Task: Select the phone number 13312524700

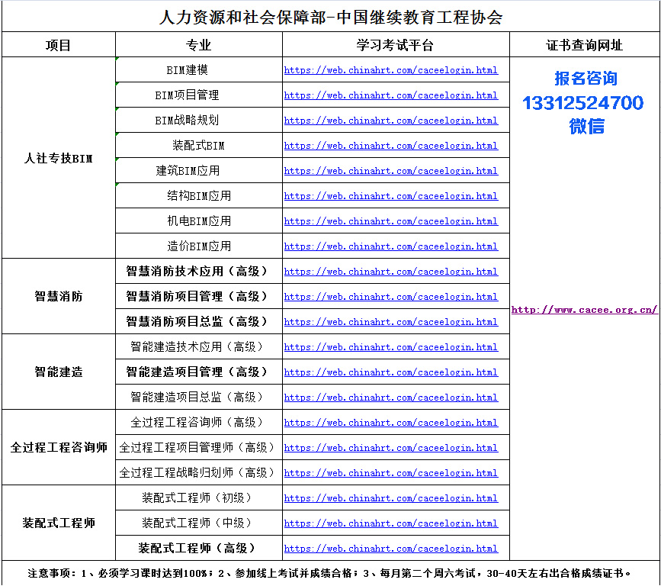Action: [x=583, y=103]
